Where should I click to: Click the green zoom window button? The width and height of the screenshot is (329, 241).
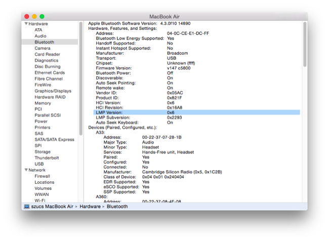[x=42, y=16]
